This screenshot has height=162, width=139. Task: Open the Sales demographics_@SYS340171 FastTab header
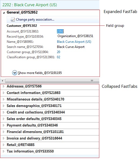(x=50, y=106)
